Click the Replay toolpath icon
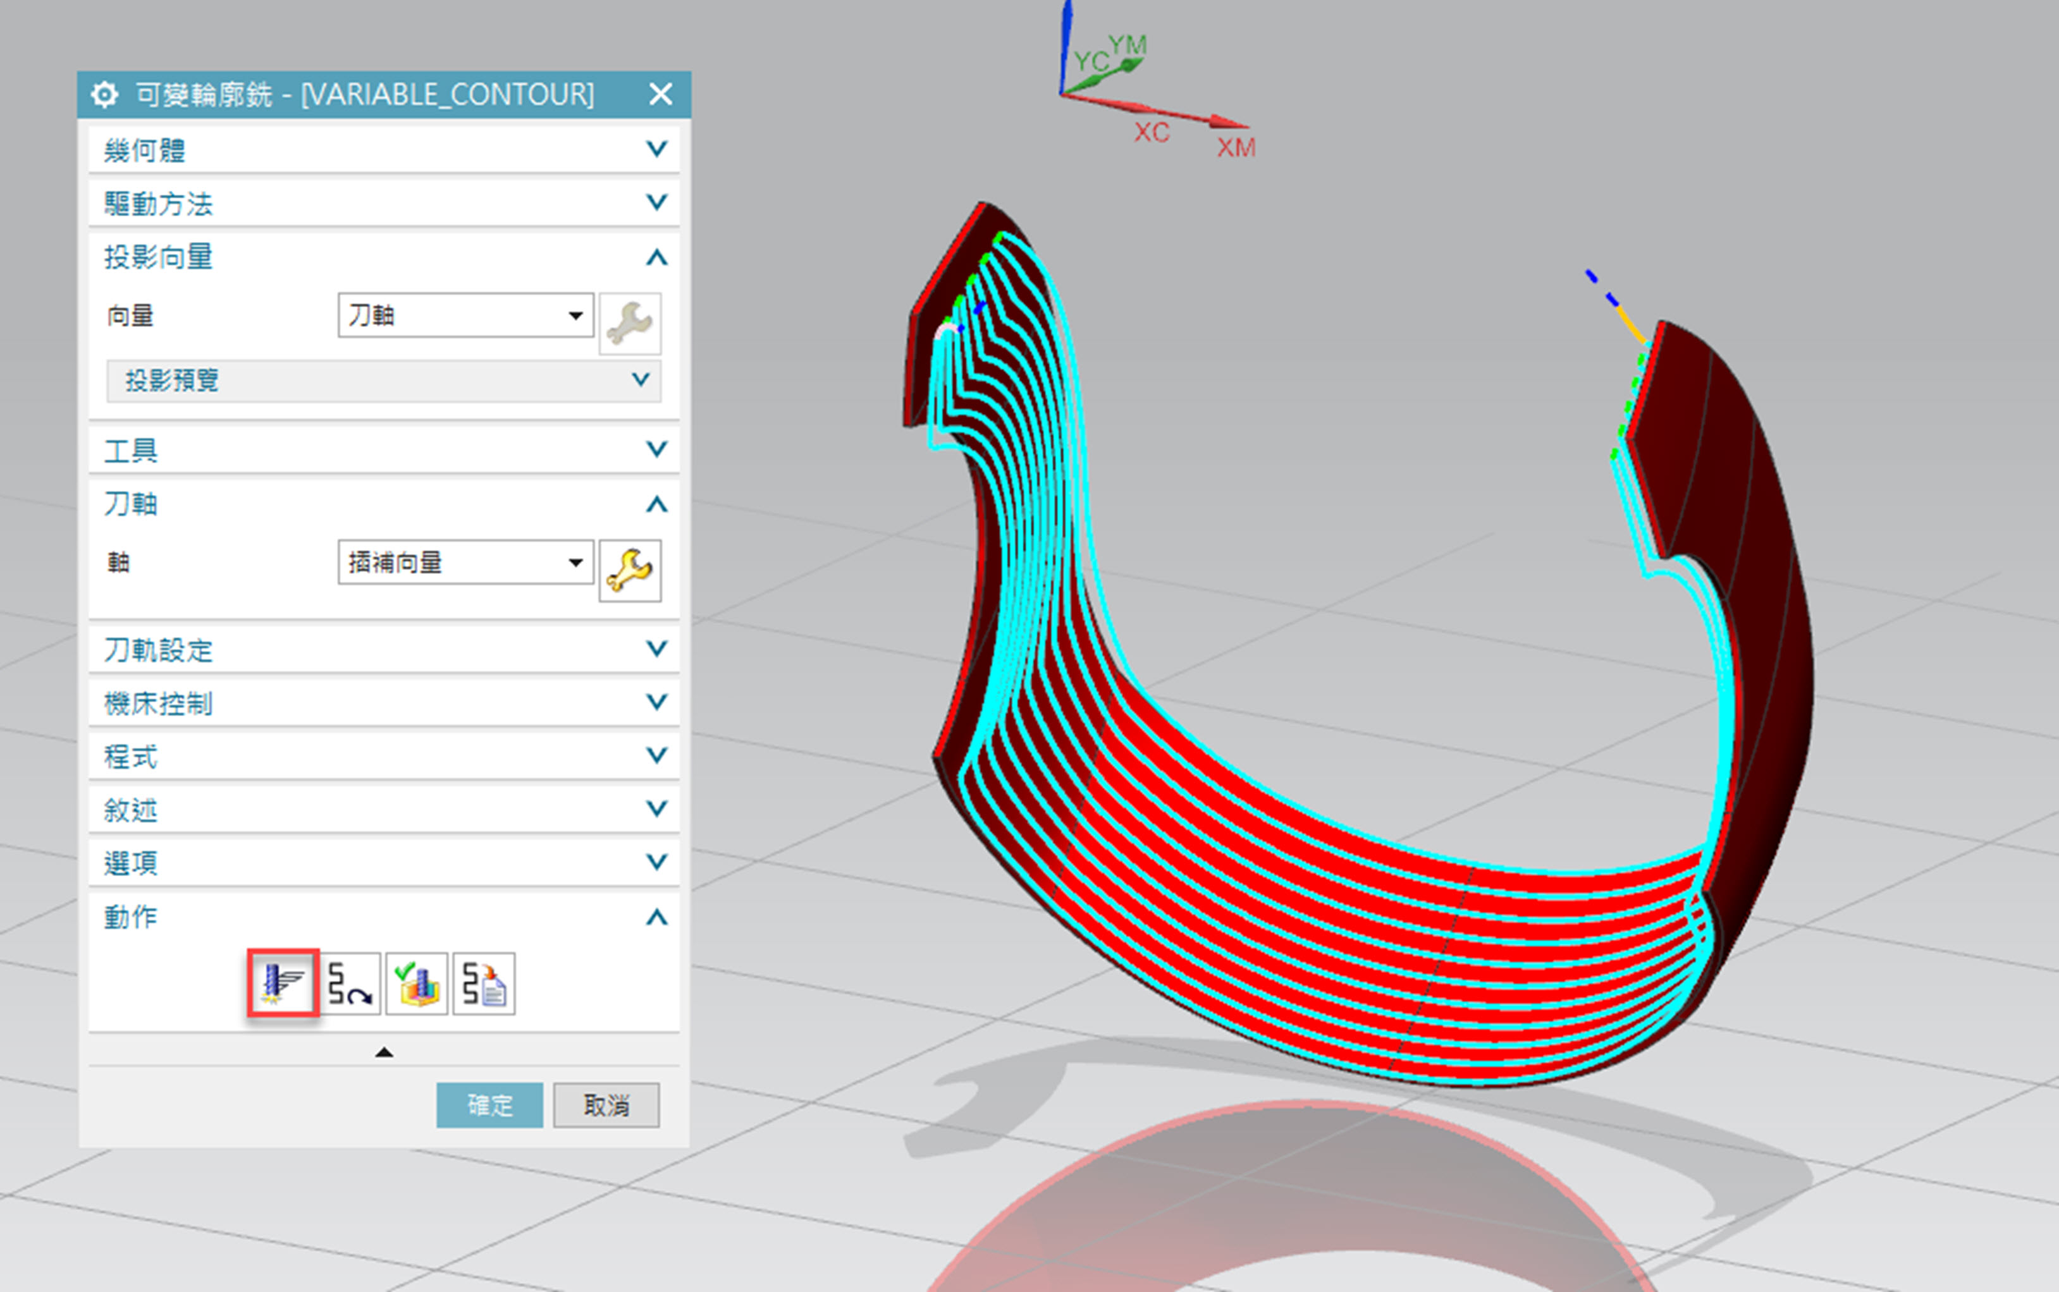2059x1292 pixels. point(350,984)
